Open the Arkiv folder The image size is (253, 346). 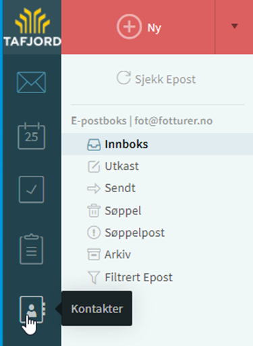point(157,254)
